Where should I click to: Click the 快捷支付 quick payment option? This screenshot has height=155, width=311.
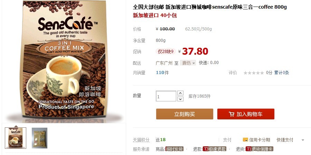point(285,140)
